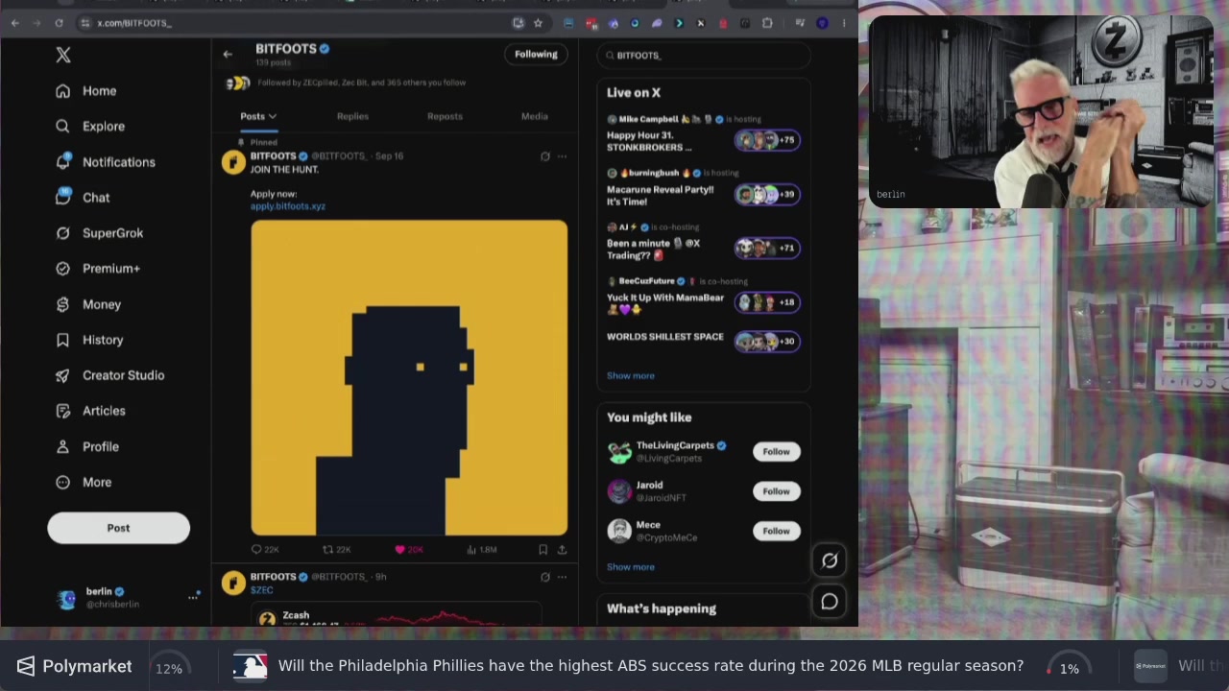The width and height of the screenshot is (1229, 691).
Task: Switch to the Reposts tab
Action: tap(445, 116)
